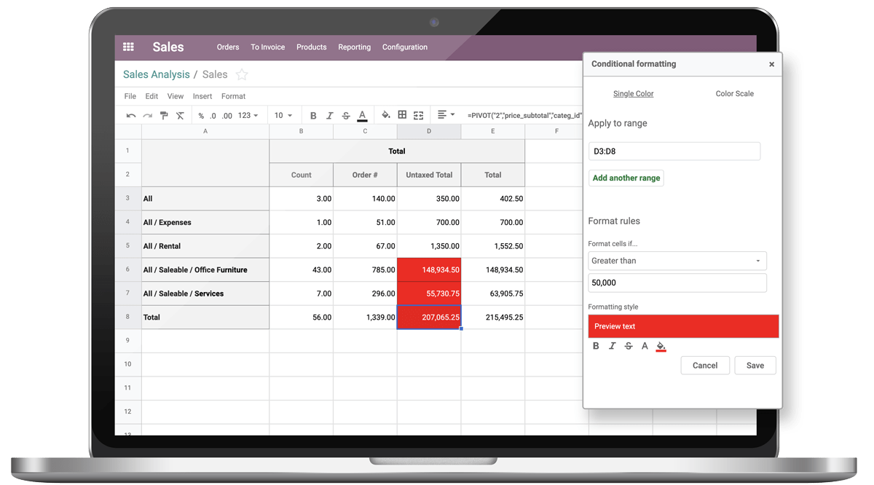Toggle bold in the formatting style row
Image resolution: width=874 pixels, height=485 pixels.
[x=596, y=346]
